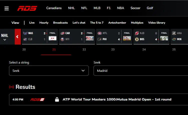Viewport: 188px width, 115px height.
Task: Open the Antechamber page
Action: pyautogui.click(x=117, y=23)
